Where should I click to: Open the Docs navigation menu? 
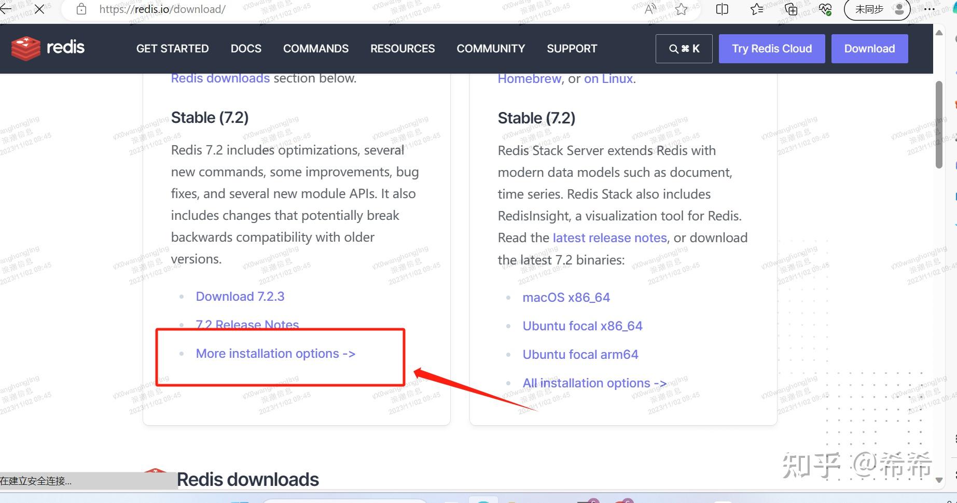pyautogui.click(x=246, y=48)
